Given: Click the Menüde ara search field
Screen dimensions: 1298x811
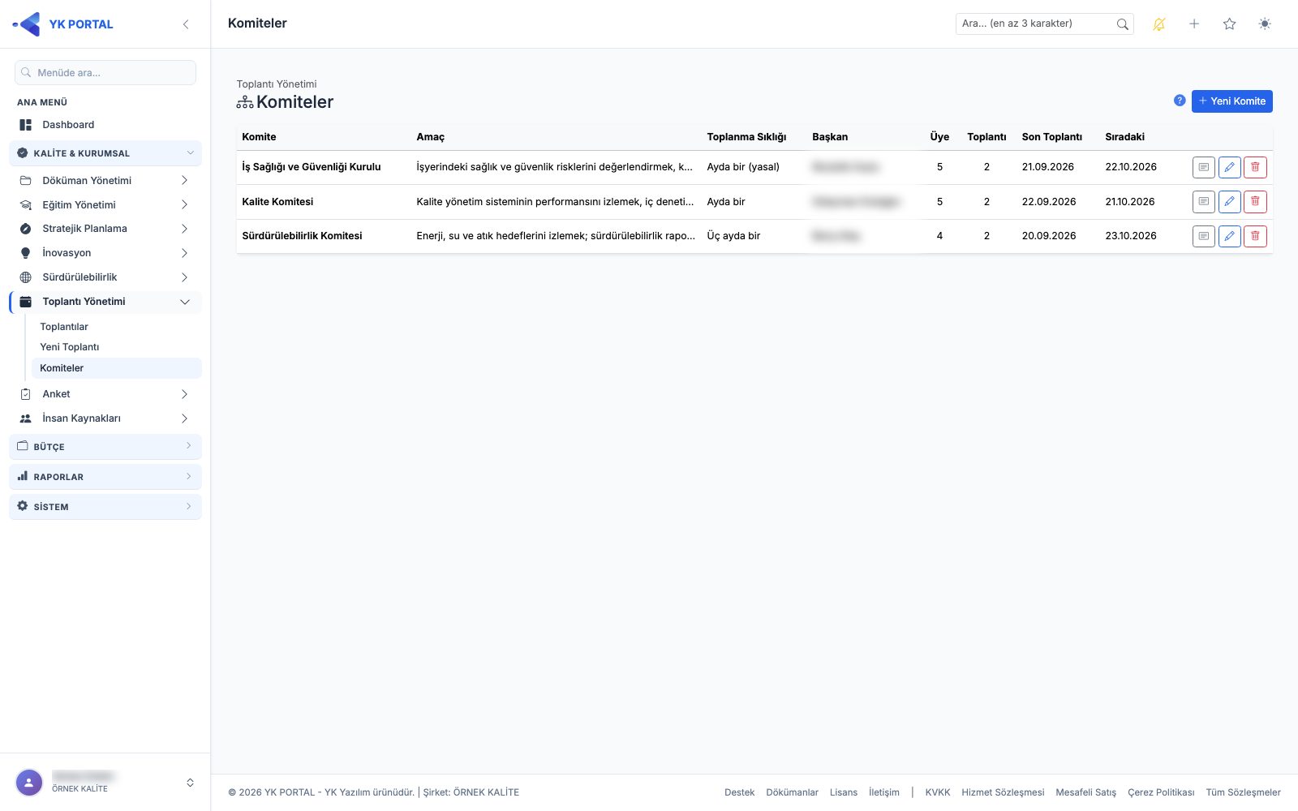Looking at the screenshot, I should (105, 73).
